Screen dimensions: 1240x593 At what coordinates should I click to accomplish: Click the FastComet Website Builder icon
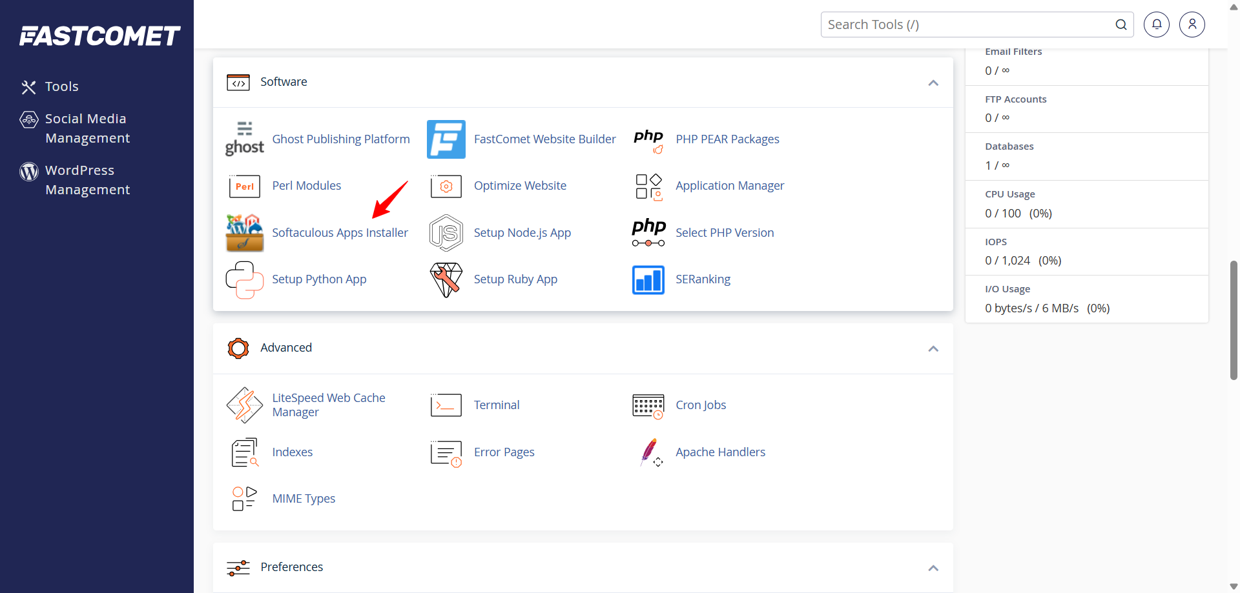(446, 139)
